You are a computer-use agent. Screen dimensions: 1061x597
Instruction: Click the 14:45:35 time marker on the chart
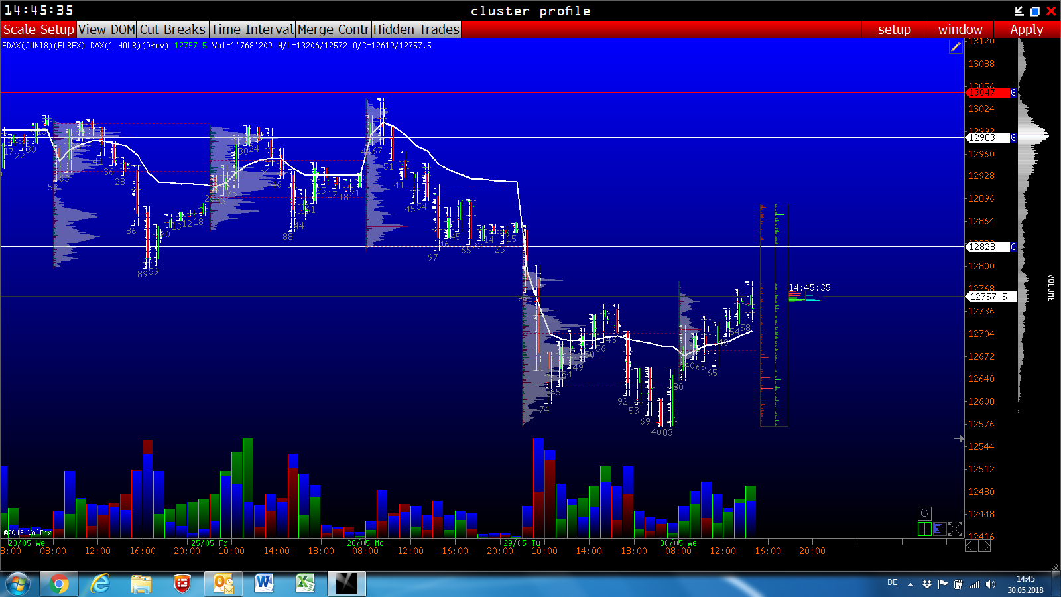[x=810, y=287]
